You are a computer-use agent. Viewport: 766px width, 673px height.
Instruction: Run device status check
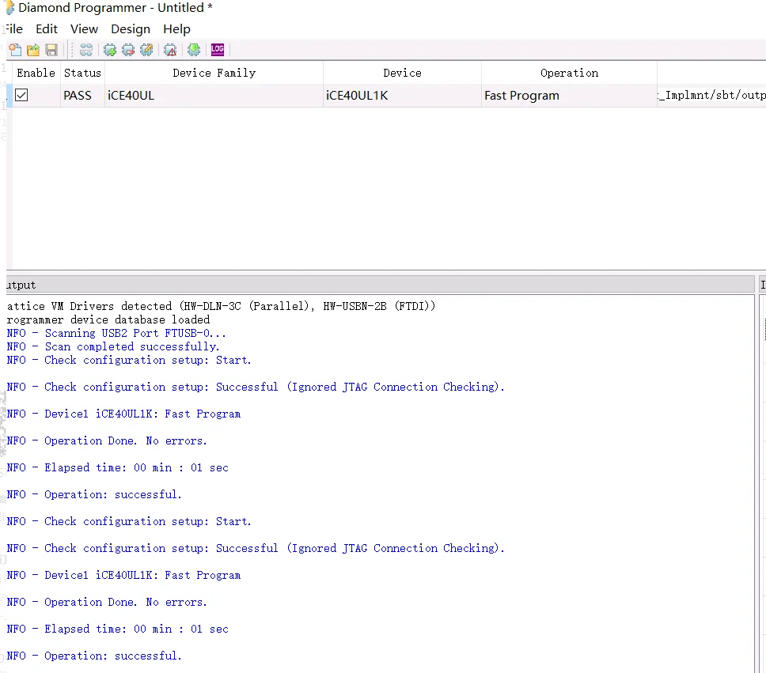tap(169, 50)
